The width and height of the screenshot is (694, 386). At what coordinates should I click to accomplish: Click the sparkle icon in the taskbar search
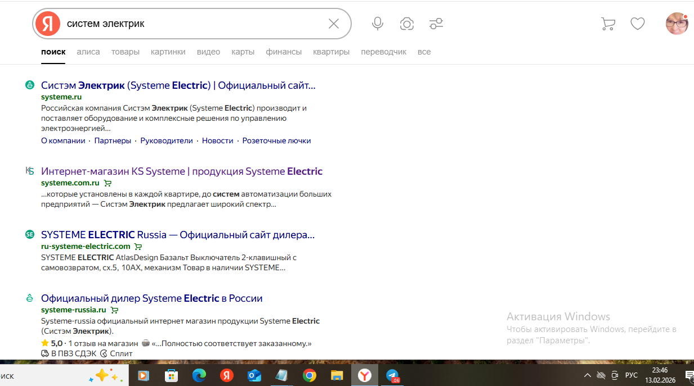point(105,375)
